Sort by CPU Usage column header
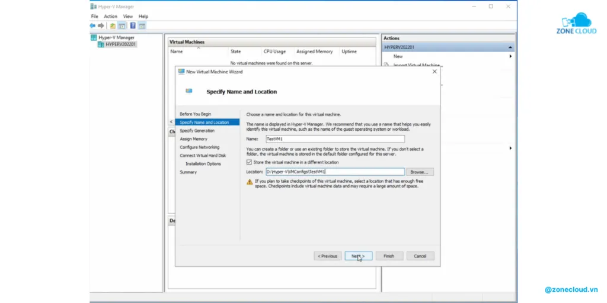Viewport: 607px width, 303px height. point(274,51)
